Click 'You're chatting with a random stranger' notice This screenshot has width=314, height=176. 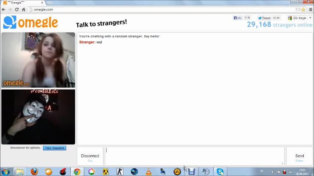(x=119, y=36)
